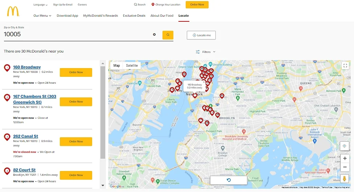Click the Locate me button
Screen dimensions: 354x192
point(201,35)
